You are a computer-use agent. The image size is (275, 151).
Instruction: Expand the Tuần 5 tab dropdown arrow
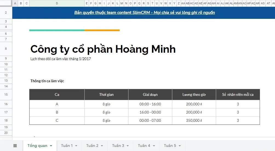(x=180, y=146)
